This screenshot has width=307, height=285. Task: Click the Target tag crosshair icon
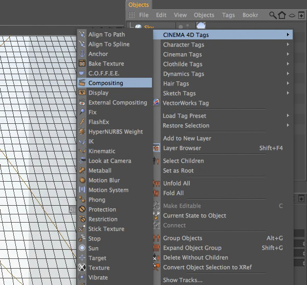pyautogui.click(x=82, y=258)
